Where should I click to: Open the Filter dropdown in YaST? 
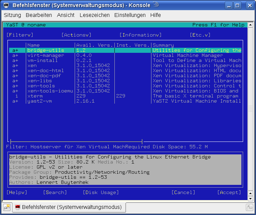(20, 35)
